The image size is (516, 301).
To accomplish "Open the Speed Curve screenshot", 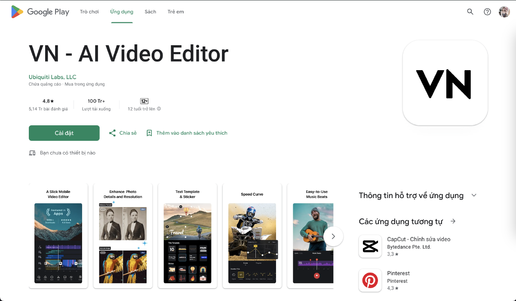I will [x=252, y=236].
